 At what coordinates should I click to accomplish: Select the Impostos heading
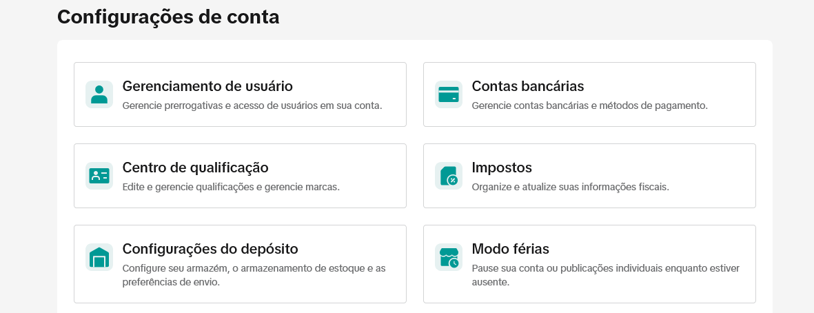pyautogui.click(x=502, y=168)
